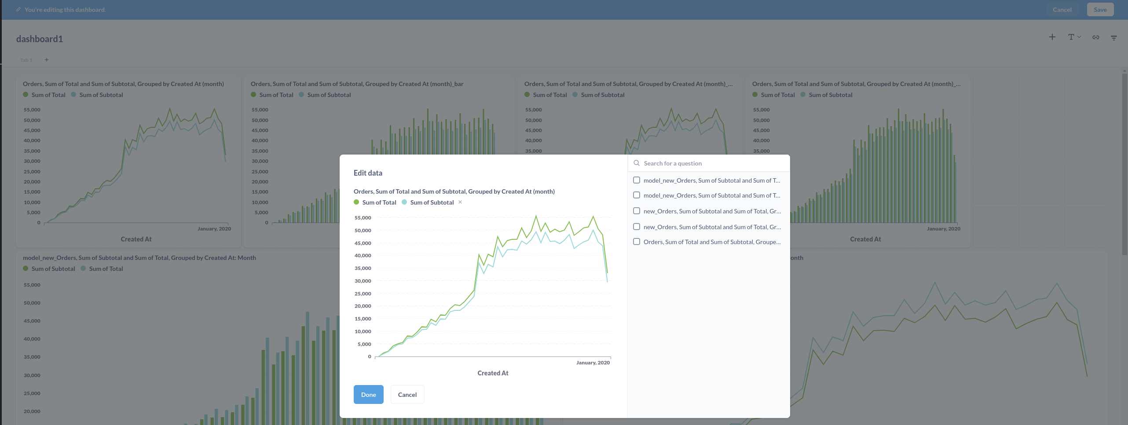This screenshot has width=1128, height=425.
Task: Open the text card dropdown in the header
Action: tap(1074, 37)
